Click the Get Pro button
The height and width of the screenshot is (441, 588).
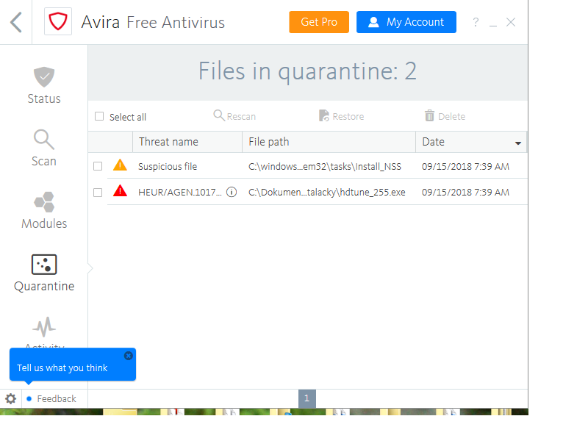click(x=319, y=22)
